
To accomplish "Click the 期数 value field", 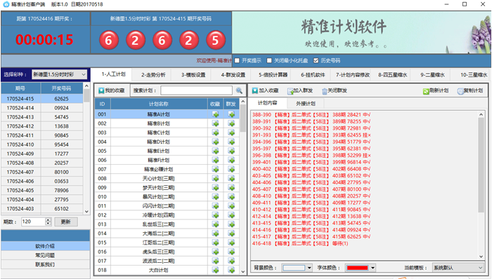I will [33, 222].
